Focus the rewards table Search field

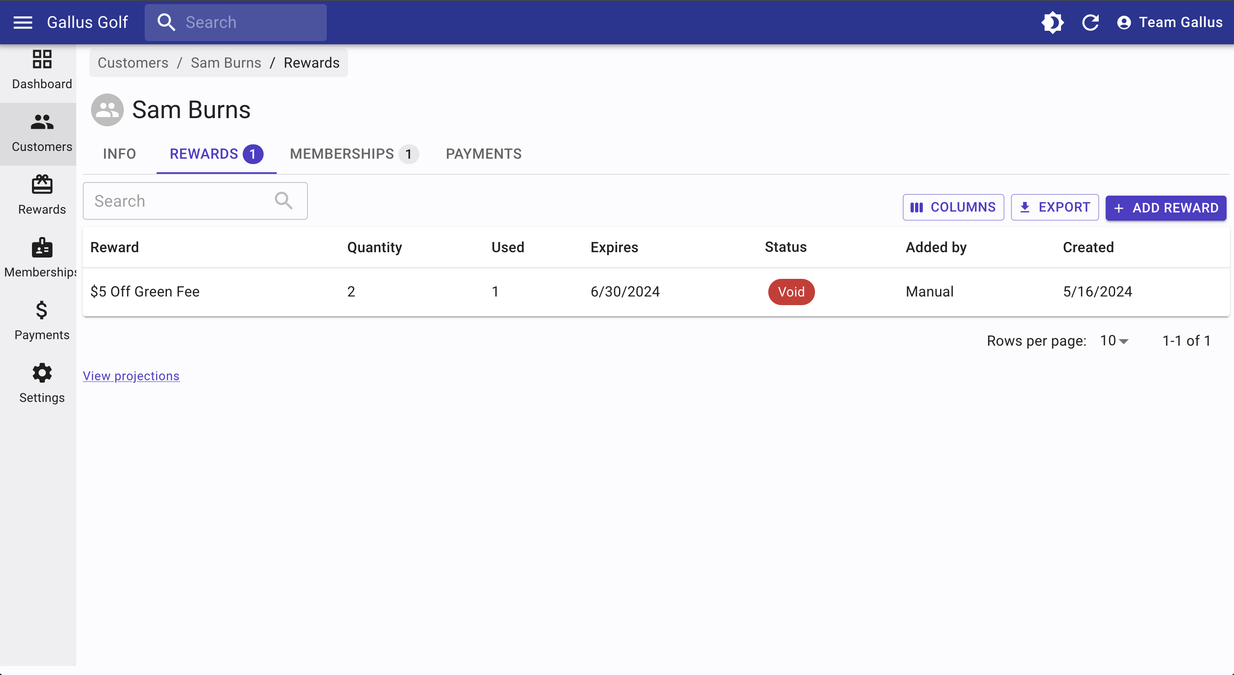pyautogui.click(x=195, y=201)
